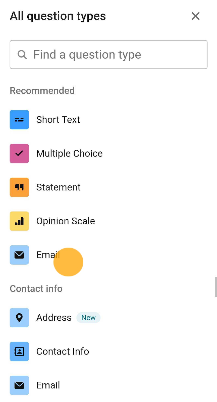
Task: Select the Opinion Scale label
Action: 66,221
